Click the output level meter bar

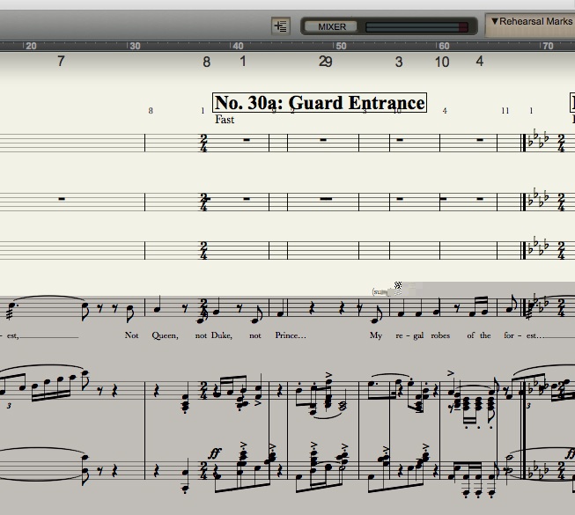point(417,27)
